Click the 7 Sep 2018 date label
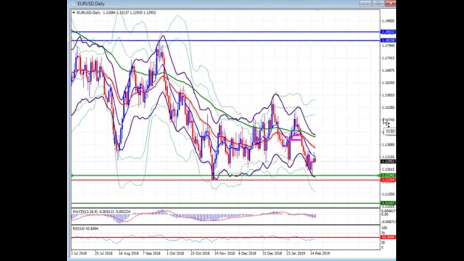Viewport: 464px width, 261px height. (x=151, y=254)
